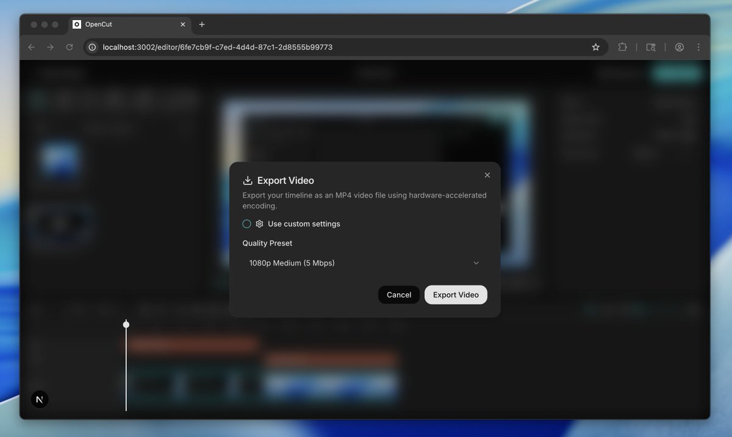Open the Next.js dev tools badge
The height and width of the screenshot is (437, 732).
pyautogui.click(x=40, y=399)
